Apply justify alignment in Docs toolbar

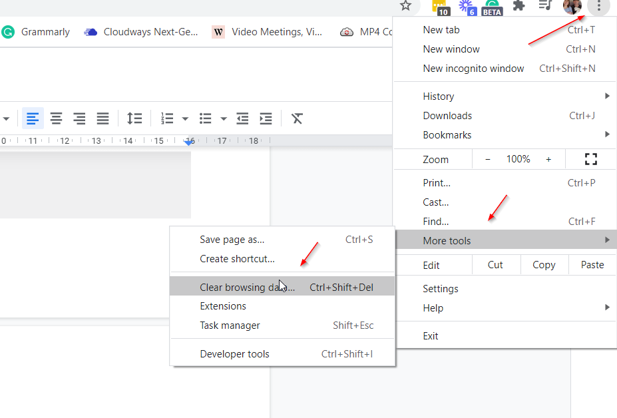[103, 118]
